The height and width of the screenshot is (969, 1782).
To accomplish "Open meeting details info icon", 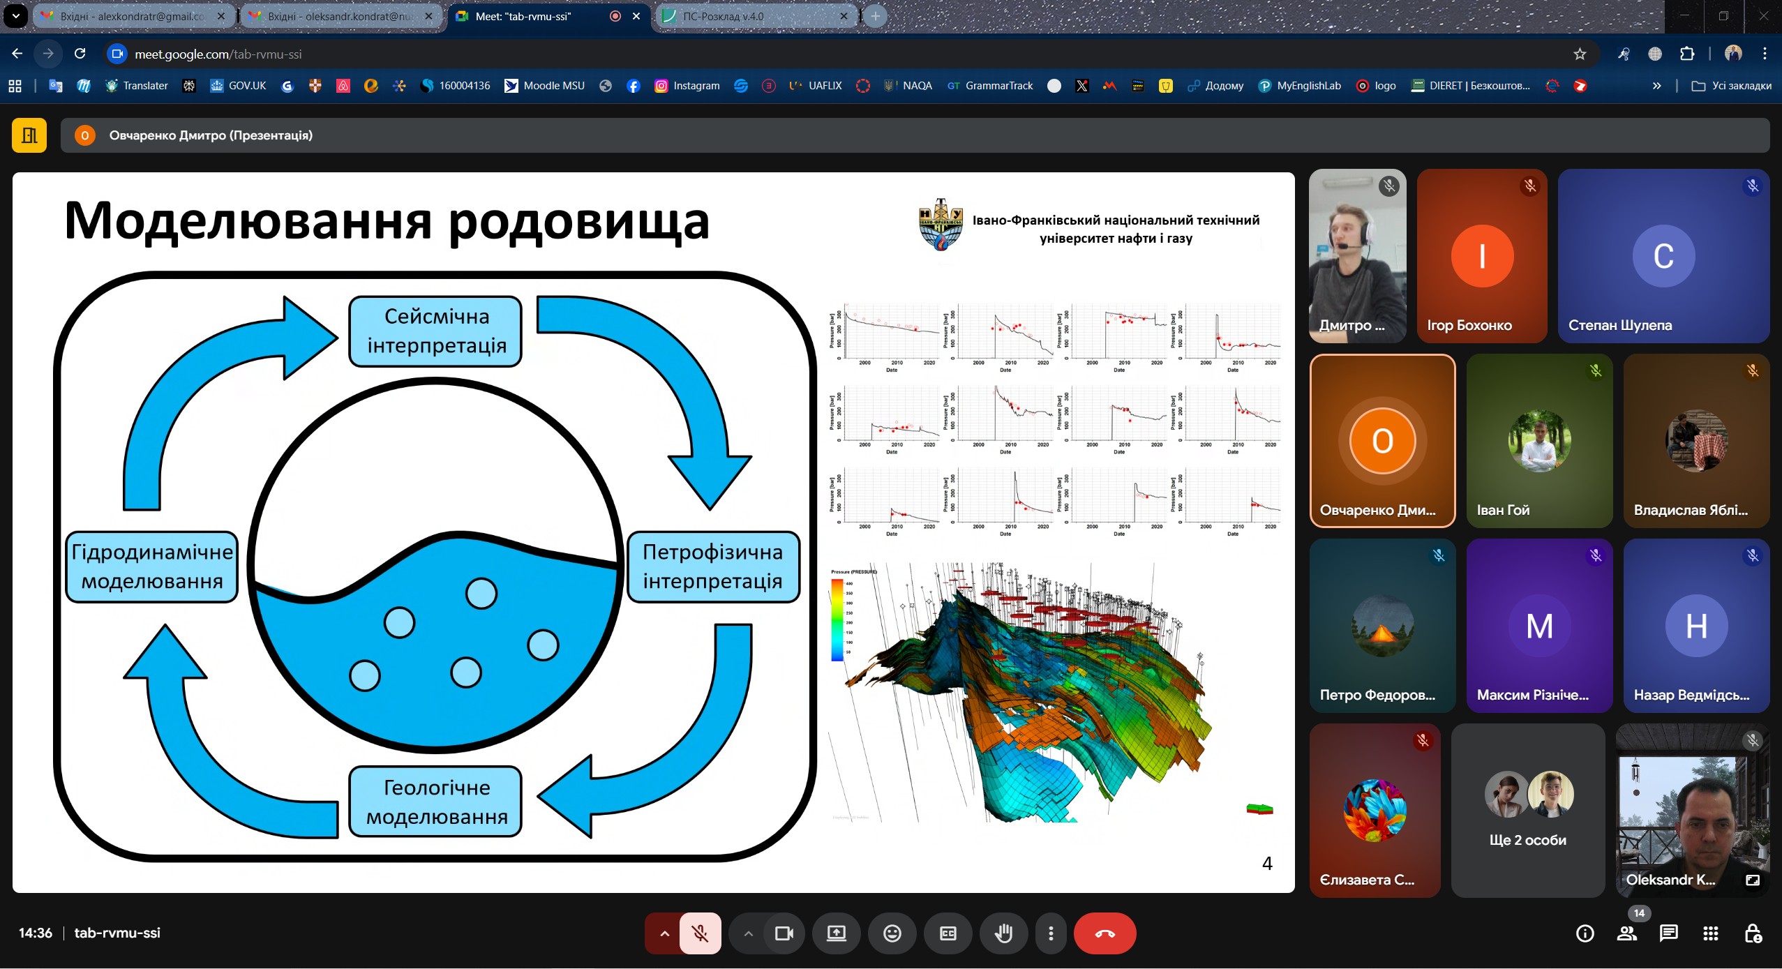I will click(1585, 933).
